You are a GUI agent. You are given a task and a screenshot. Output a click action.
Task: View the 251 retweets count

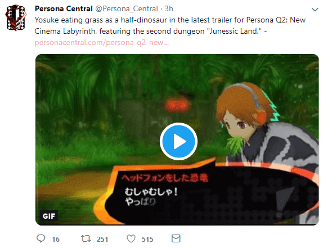(102, 240)
